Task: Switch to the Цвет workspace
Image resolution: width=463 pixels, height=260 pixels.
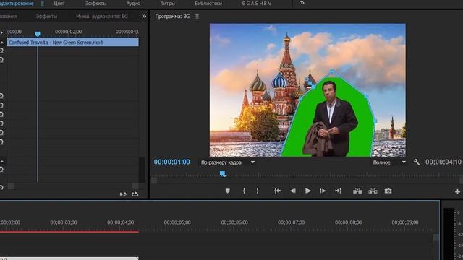Action: (59, 4)
